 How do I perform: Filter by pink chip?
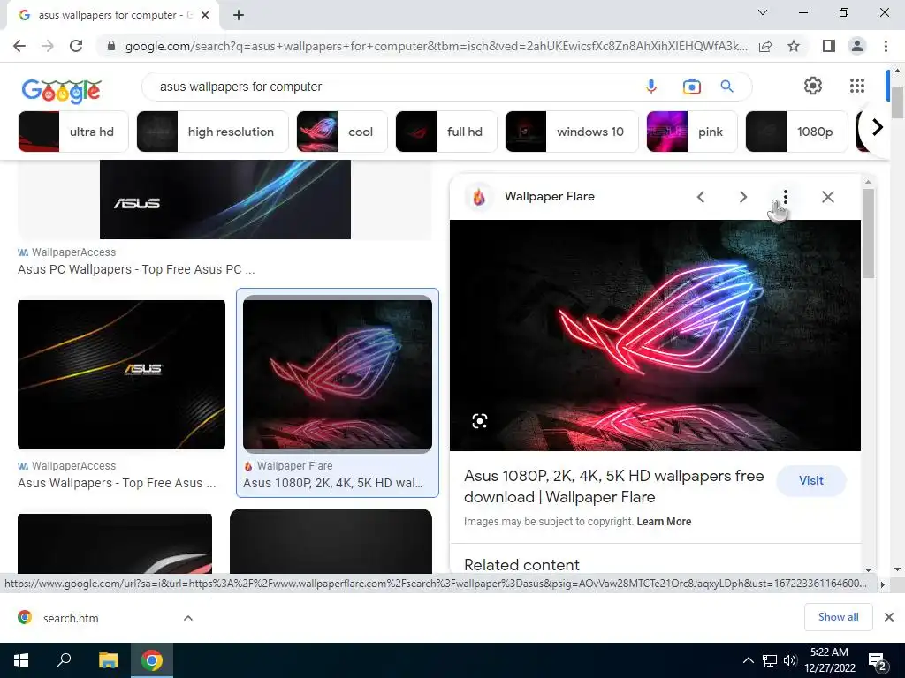point(691,132)
